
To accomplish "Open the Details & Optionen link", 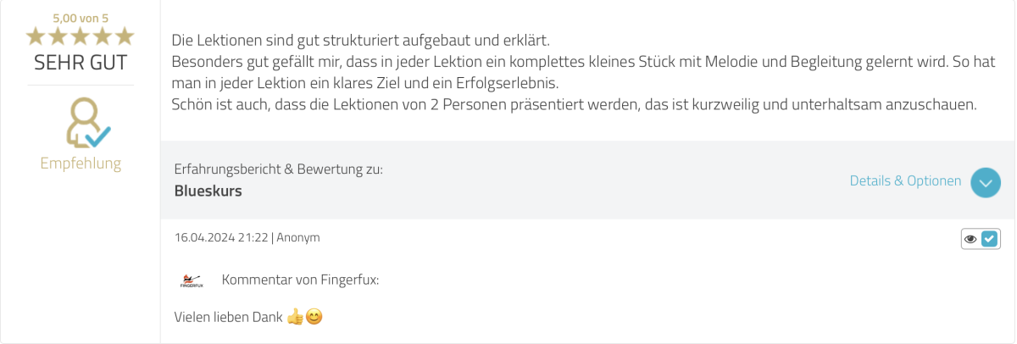I will 905,181.
